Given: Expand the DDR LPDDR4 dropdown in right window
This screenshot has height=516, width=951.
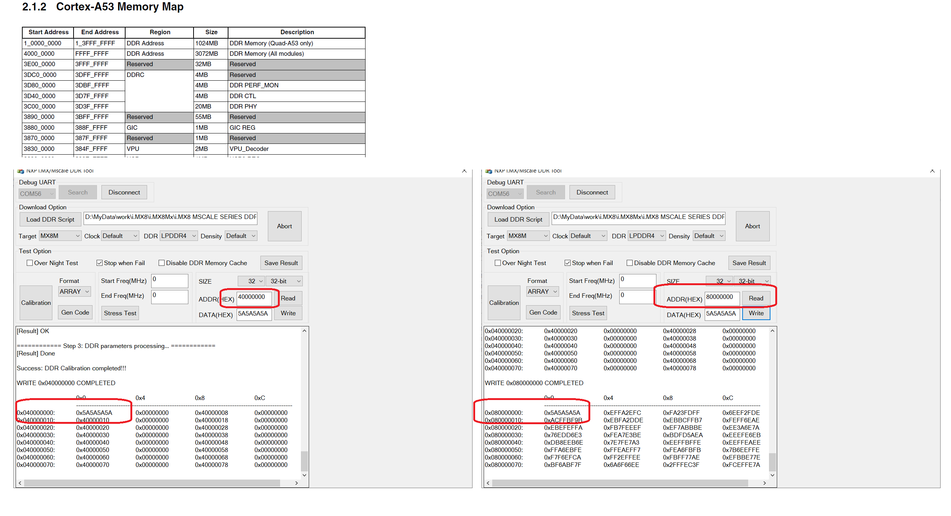Looking at the screenshot, I should (646, 236).
